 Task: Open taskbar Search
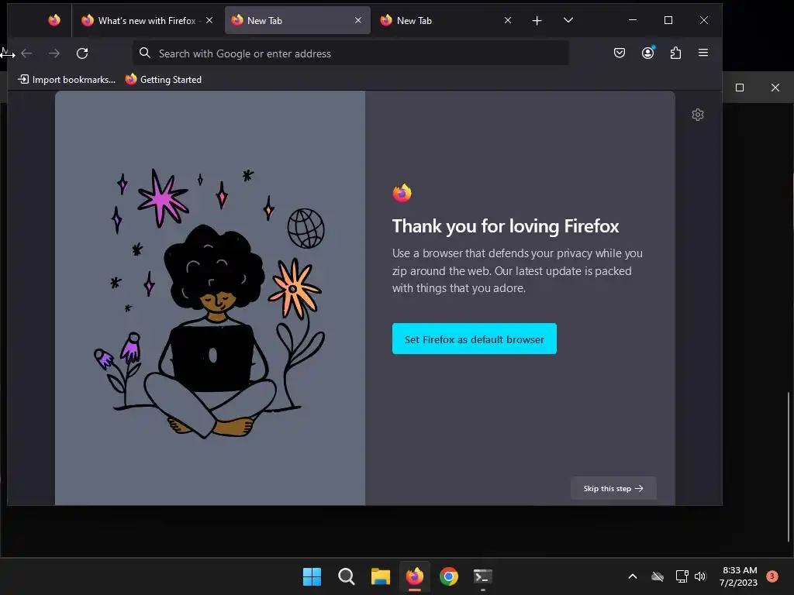[347, 576]
